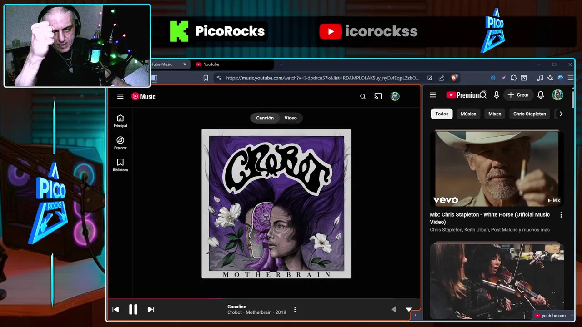The image size is (582, 327).
Task: Seek on the song progress bar
Action: coord(264,299)
